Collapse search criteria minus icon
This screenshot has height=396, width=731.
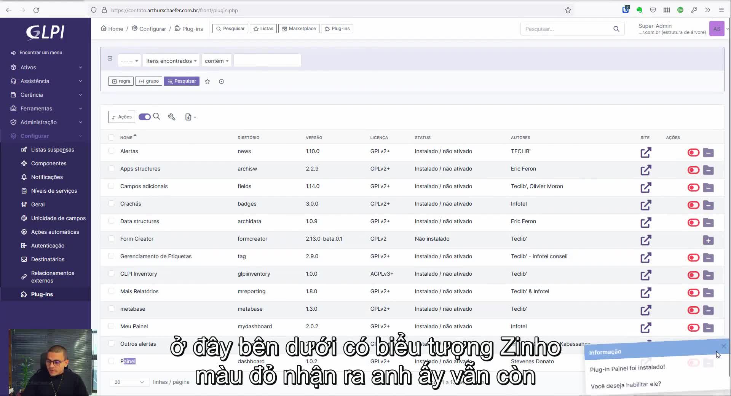coord(110,58)
